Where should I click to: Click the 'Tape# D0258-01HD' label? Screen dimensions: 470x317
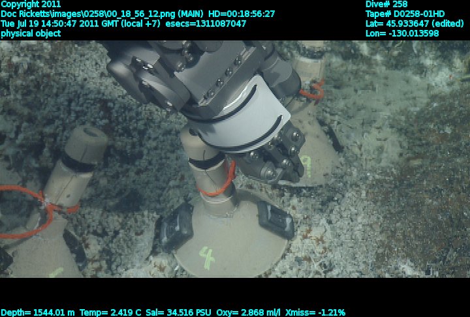click(x=405, y=14)
